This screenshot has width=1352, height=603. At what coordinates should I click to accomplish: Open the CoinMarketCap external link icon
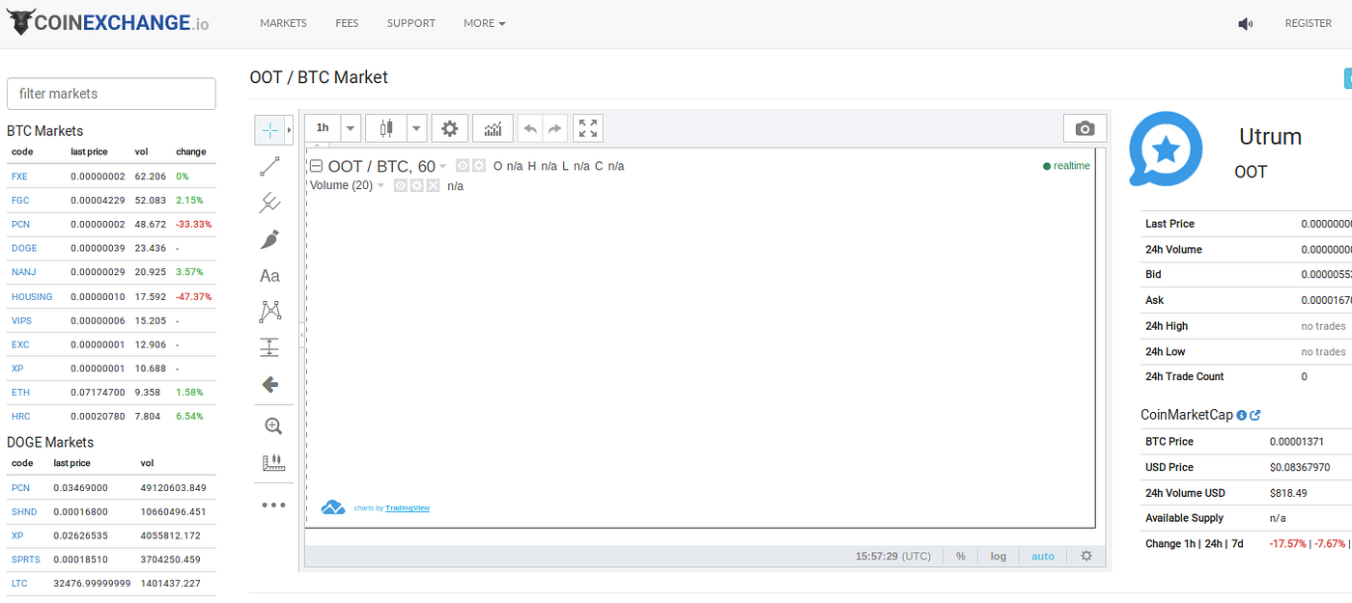point(1255,415)
